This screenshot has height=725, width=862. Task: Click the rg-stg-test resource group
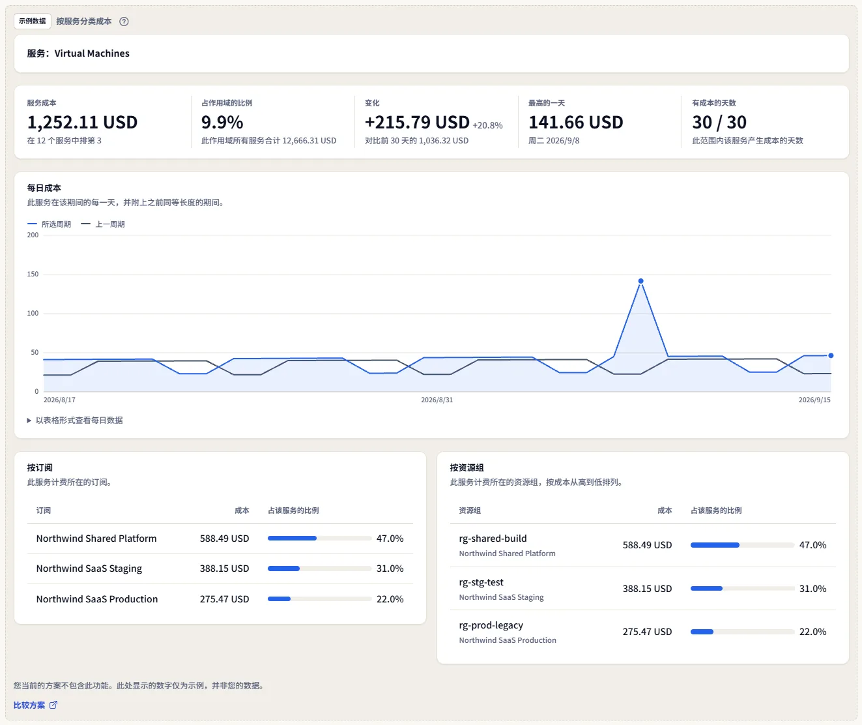click(481, 582)
